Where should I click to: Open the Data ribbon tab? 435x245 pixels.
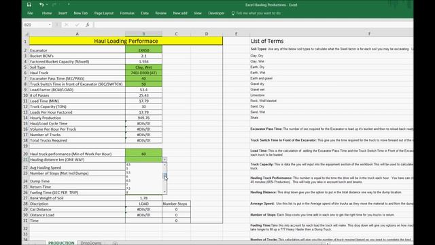coord(145,13)
